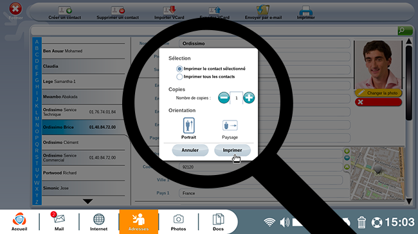
Task: Click the top search bar
Action: (214, 31)
